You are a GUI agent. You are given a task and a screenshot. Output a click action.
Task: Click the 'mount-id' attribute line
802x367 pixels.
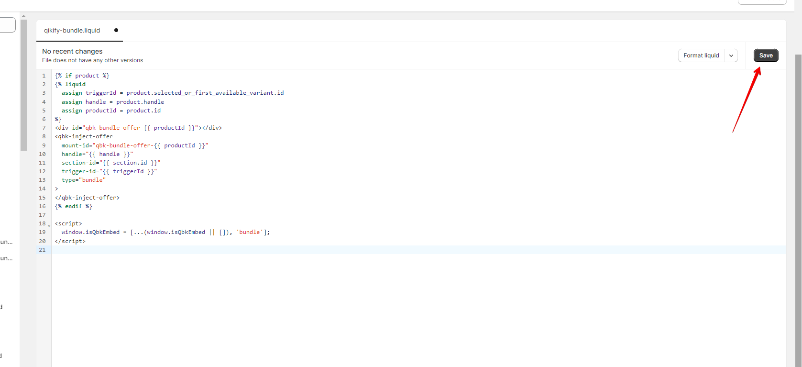coord(135,145)
